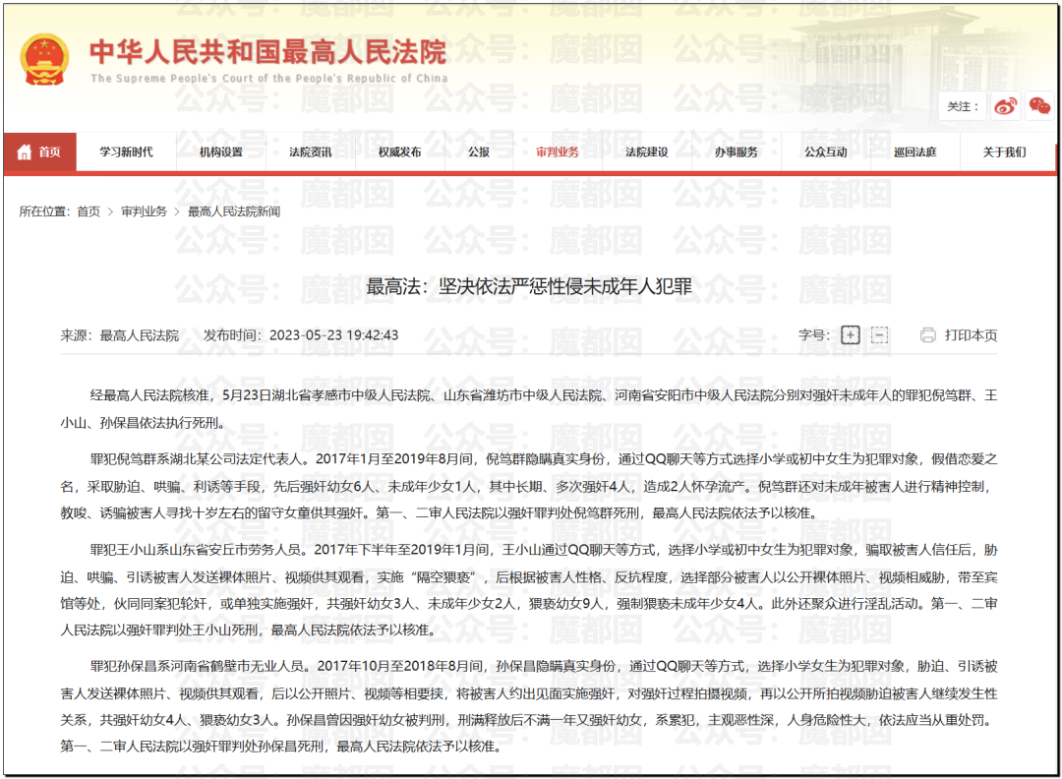Click the publish time 2023-05-23 19:42:43
The image size is (1062, 779).
click(x=334, y=335)
